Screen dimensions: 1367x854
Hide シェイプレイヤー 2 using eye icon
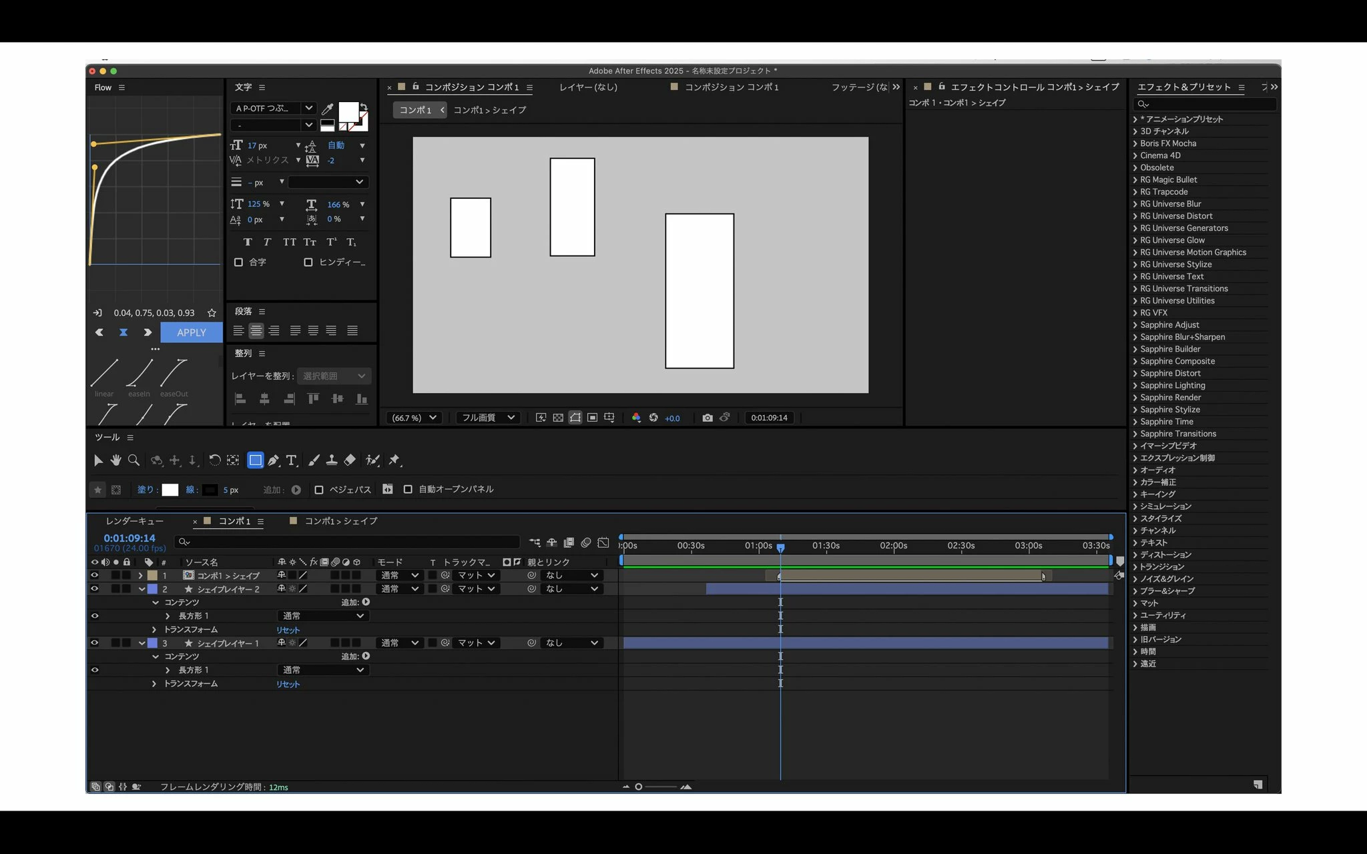coord(94,589)
